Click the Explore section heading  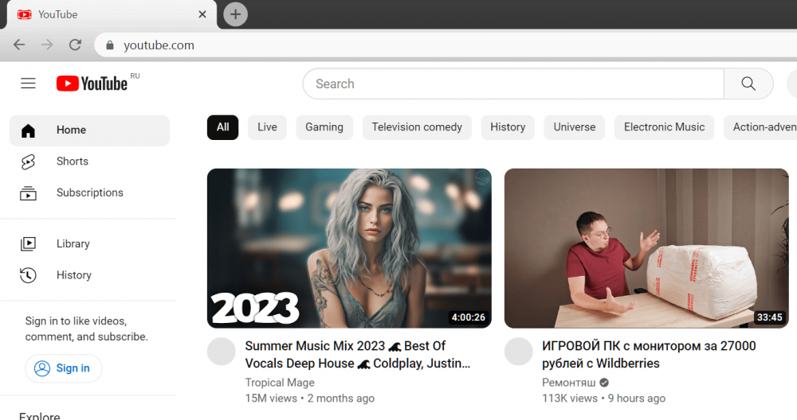click(x=40, y=416)
